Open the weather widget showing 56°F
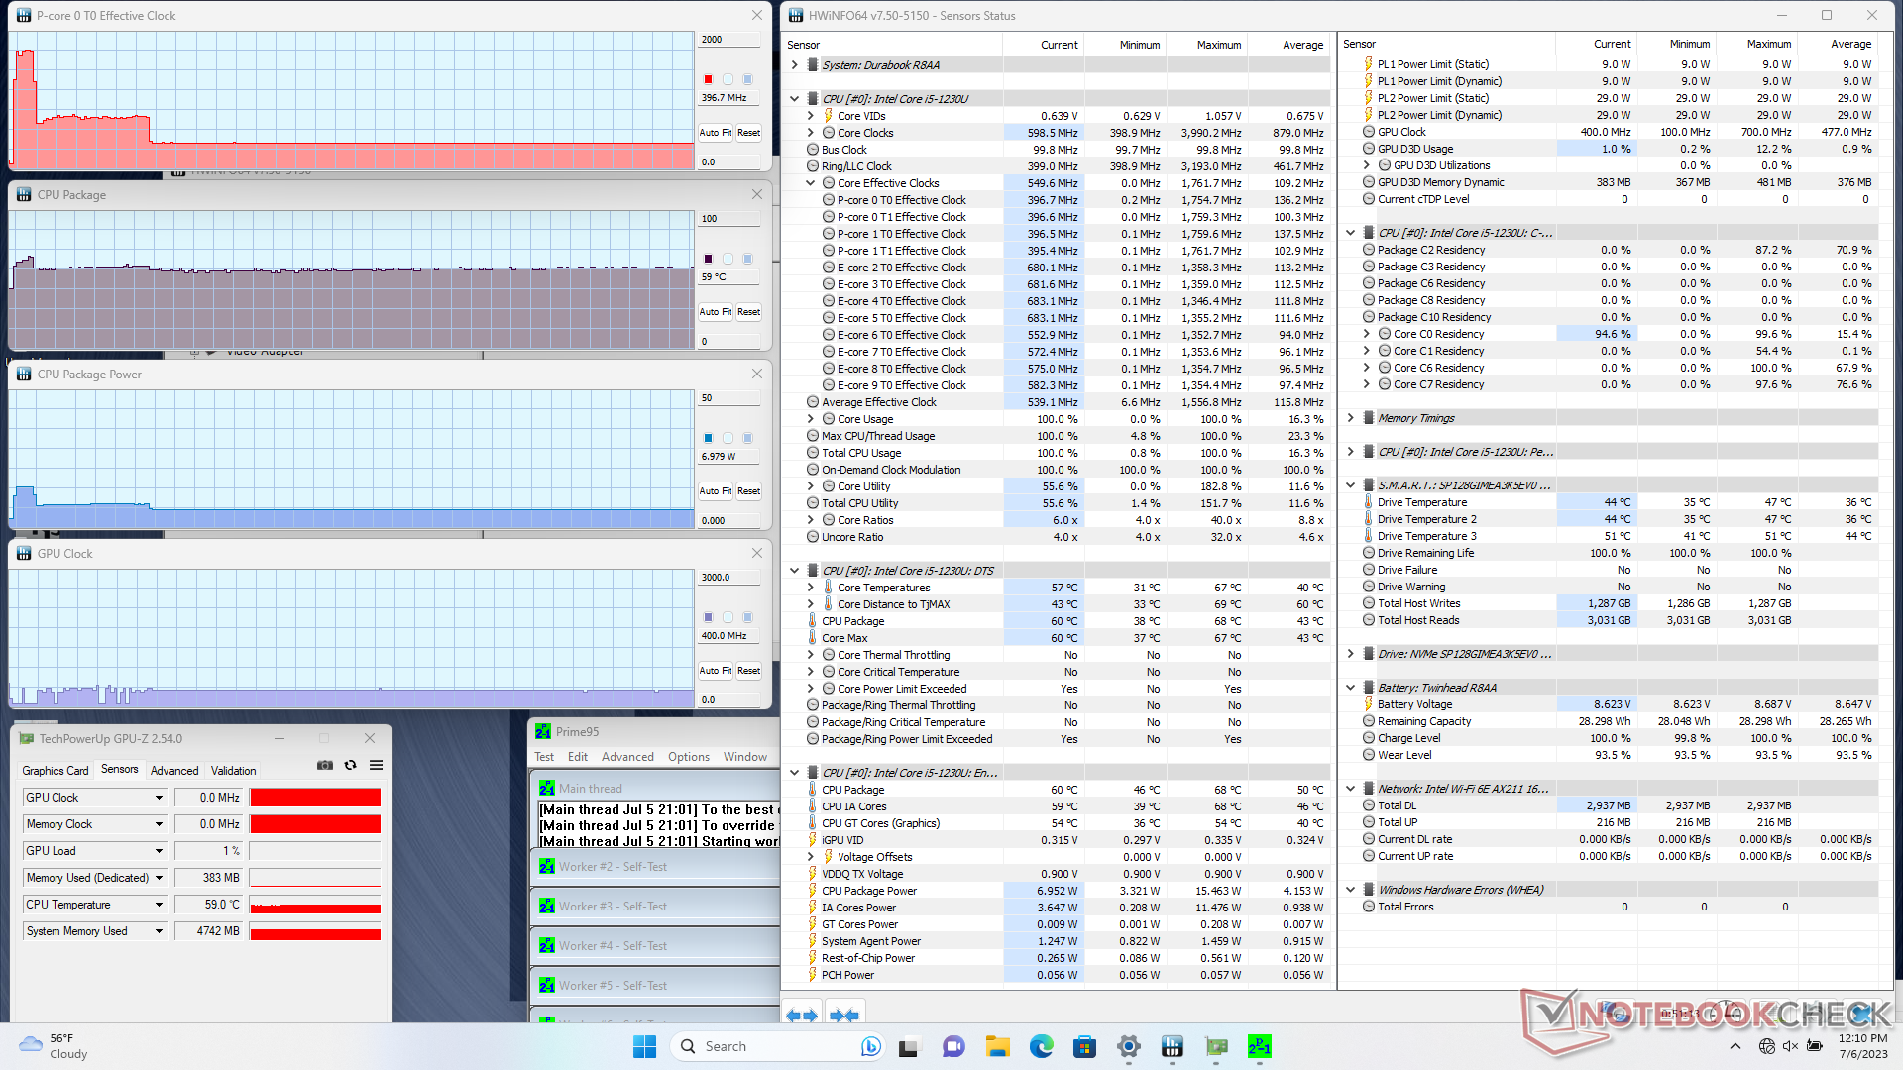 point(55,1046)
